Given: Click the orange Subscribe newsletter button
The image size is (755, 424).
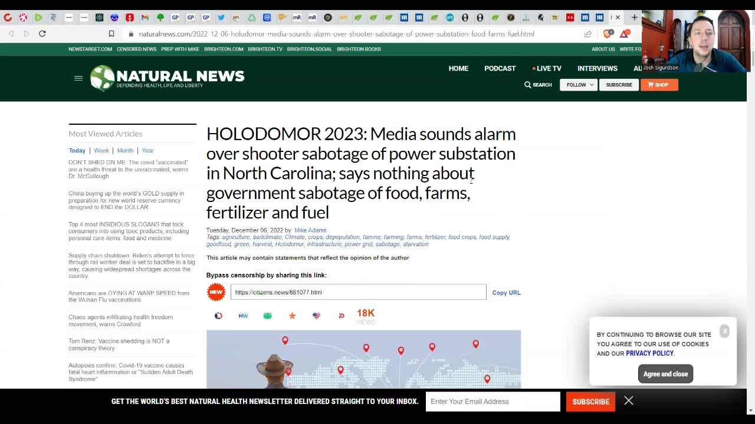Looking at the screenshot, I should coord(590,402).
